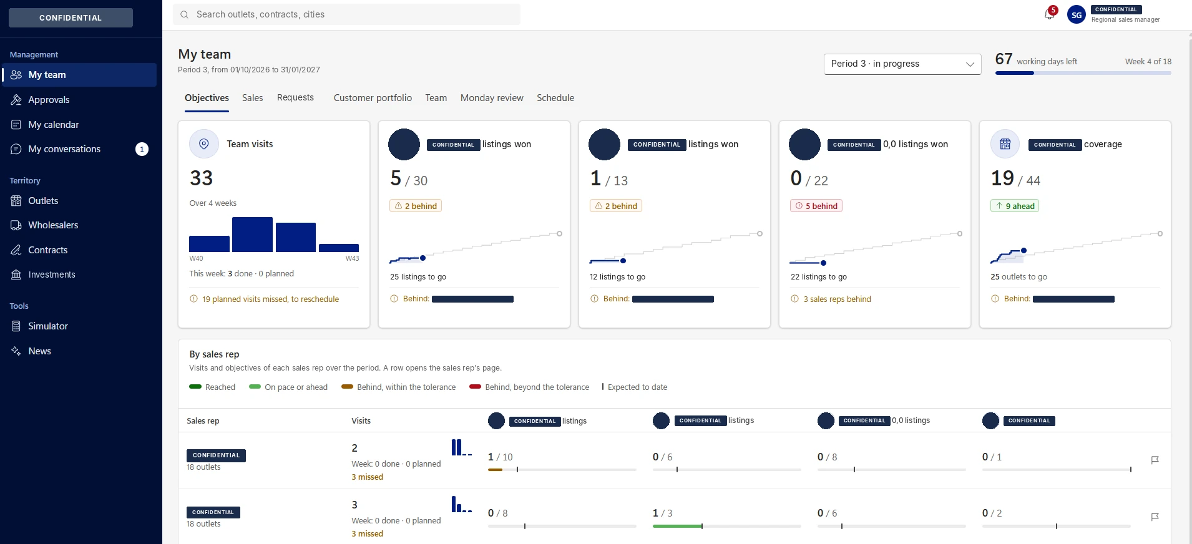Image resolution: width=1192 pixels, height=544 pixels.
Task: Open My team in the sidebar
Action: [x=79, y=75]
